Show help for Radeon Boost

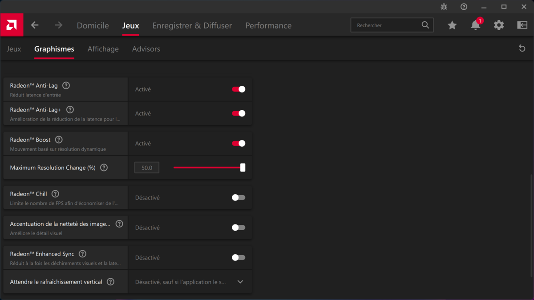tap(59, 140)
